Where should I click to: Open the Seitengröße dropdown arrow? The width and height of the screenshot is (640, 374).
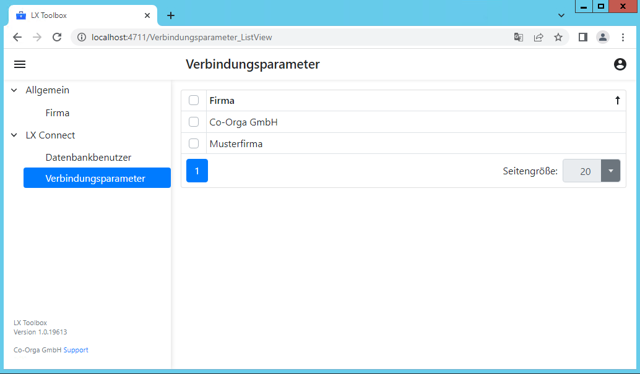[x=611, y=171]
